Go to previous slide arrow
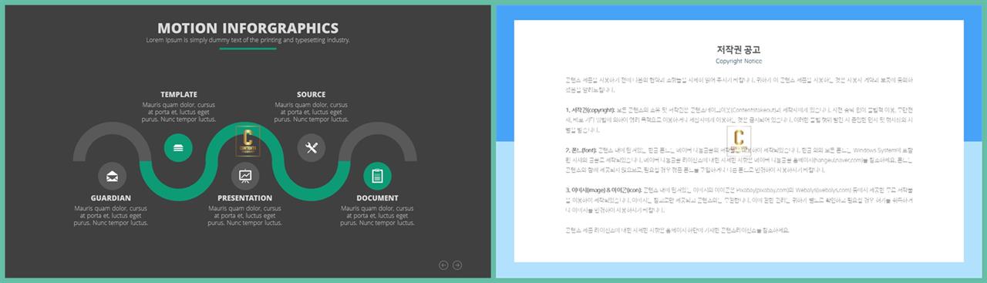Viewport: 987px width, 283px height. 443,265
